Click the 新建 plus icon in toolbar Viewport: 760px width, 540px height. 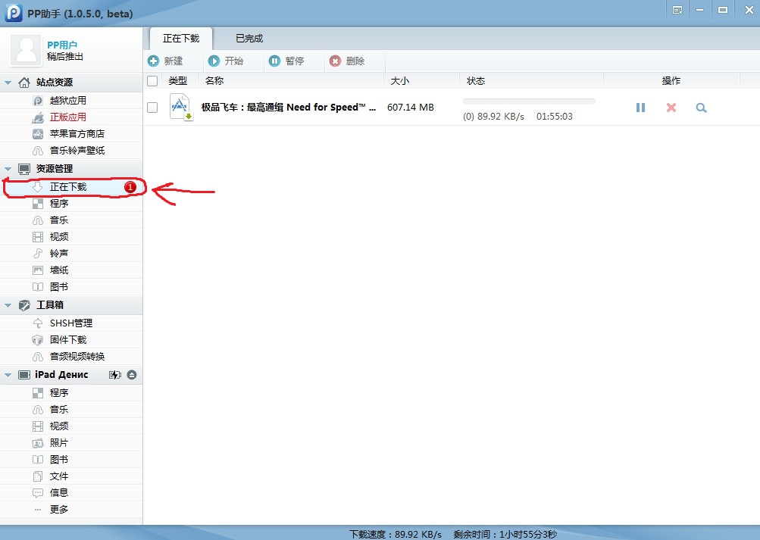coord(154,61)
